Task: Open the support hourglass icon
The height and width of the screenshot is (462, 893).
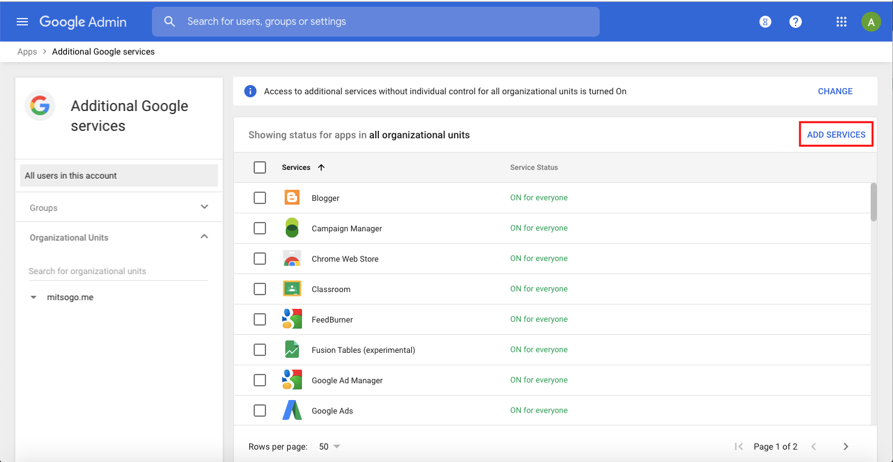Action: [765, 22]
